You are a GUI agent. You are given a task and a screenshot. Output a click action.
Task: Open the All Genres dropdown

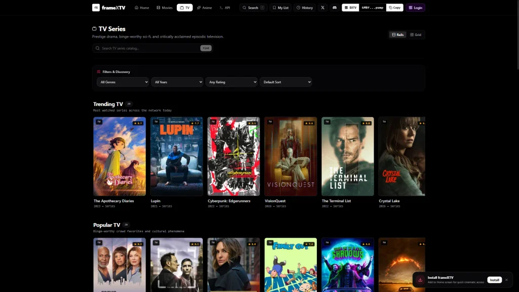click(x=123, y=82)
